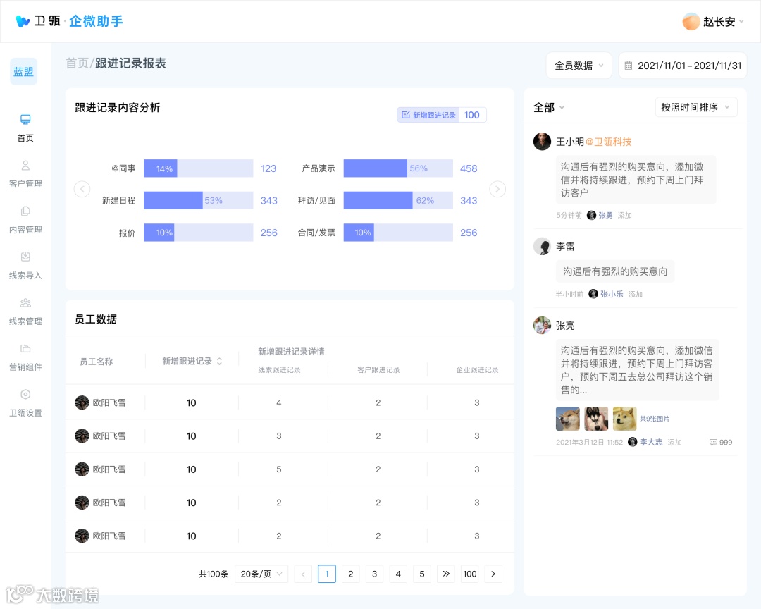This screenshot has height=609, width=761.
Task: Go to page 5
Action: click(x=422, y=574)
